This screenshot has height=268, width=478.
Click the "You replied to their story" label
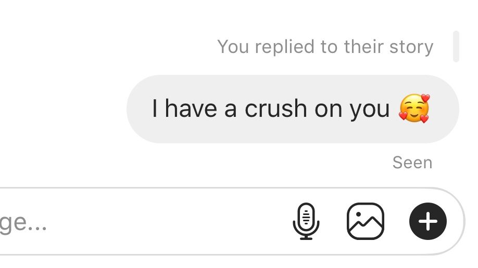pos(325,47)
